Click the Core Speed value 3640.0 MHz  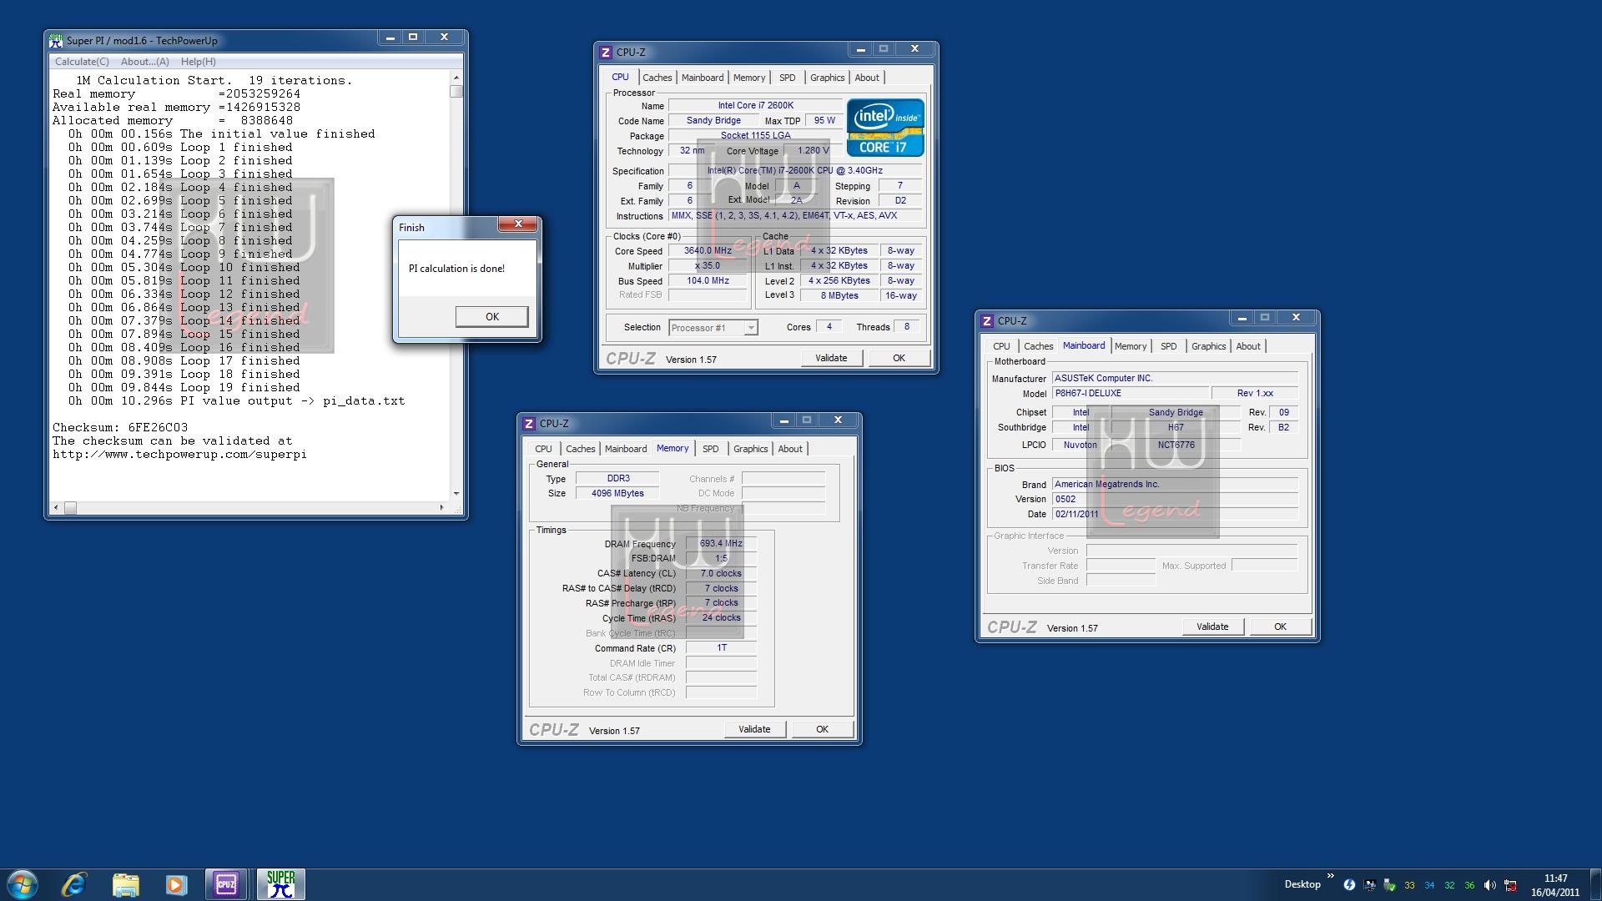point(708,250)
